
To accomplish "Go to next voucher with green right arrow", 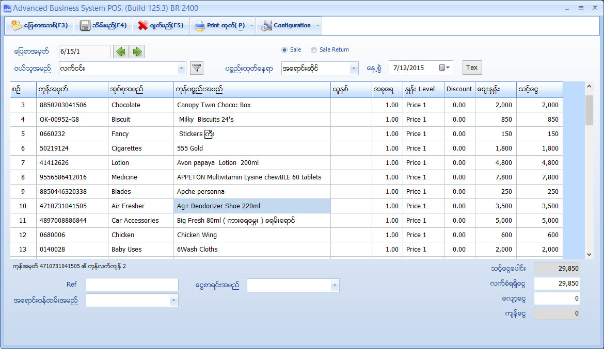I will point(137,52).
